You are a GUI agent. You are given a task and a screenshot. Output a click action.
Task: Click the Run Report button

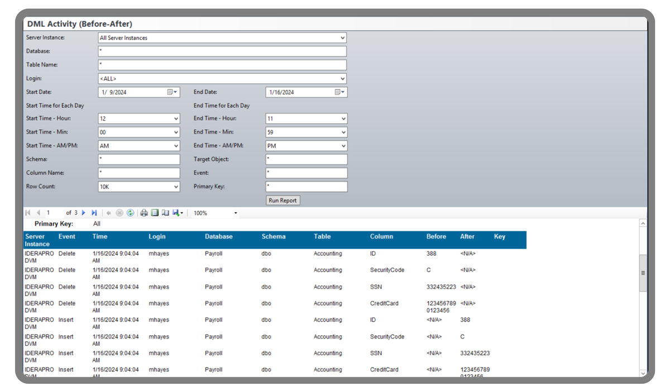(x=283, y=200)
